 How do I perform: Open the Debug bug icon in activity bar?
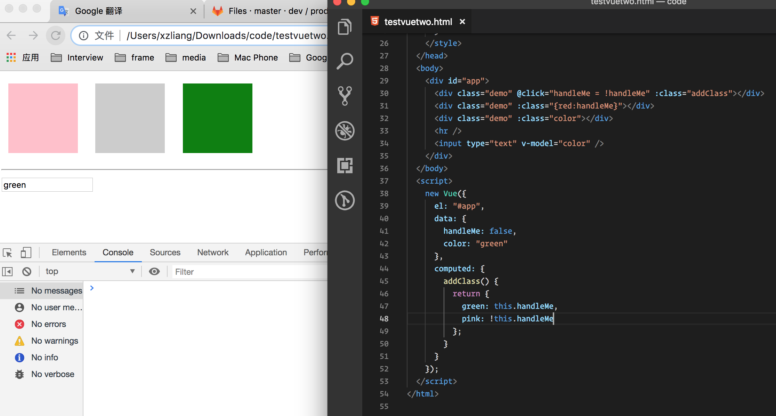(345, 131)
